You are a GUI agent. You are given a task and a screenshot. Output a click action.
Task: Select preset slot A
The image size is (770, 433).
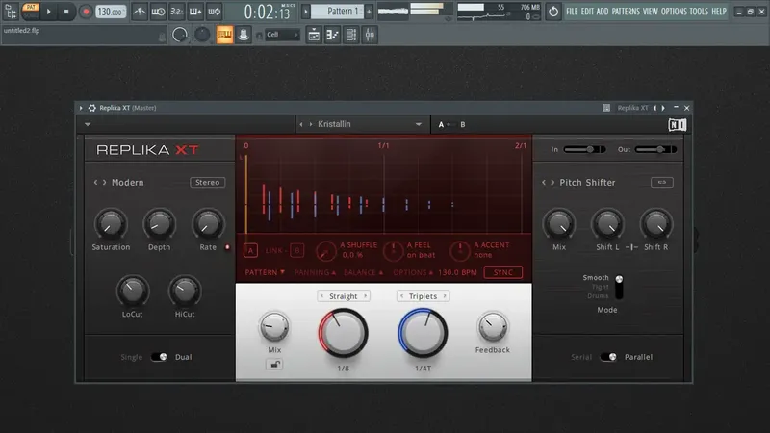point(441,125)
